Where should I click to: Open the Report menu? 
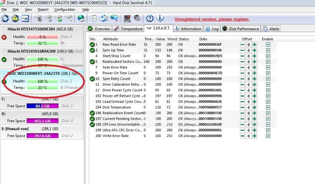pos(43,10)
